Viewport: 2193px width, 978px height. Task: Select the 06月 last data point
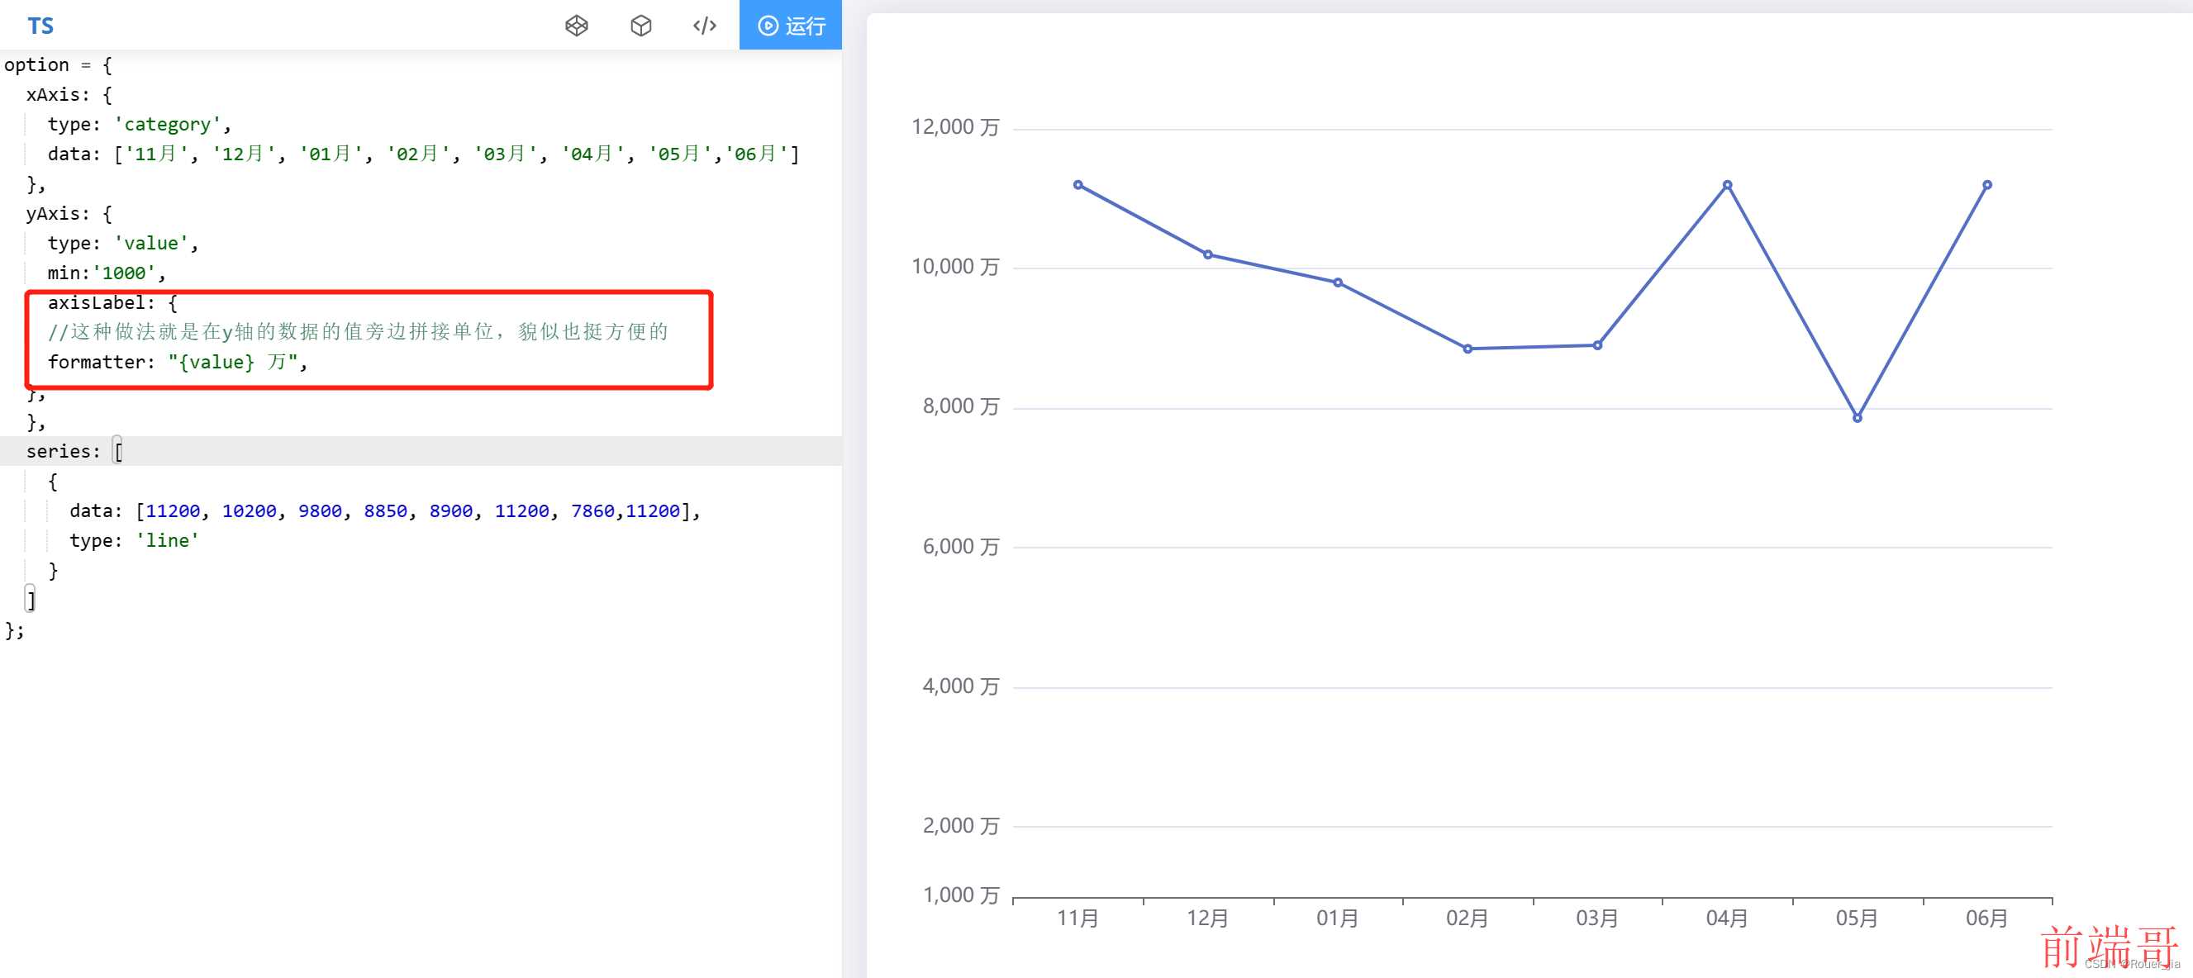pos(1987,185)
